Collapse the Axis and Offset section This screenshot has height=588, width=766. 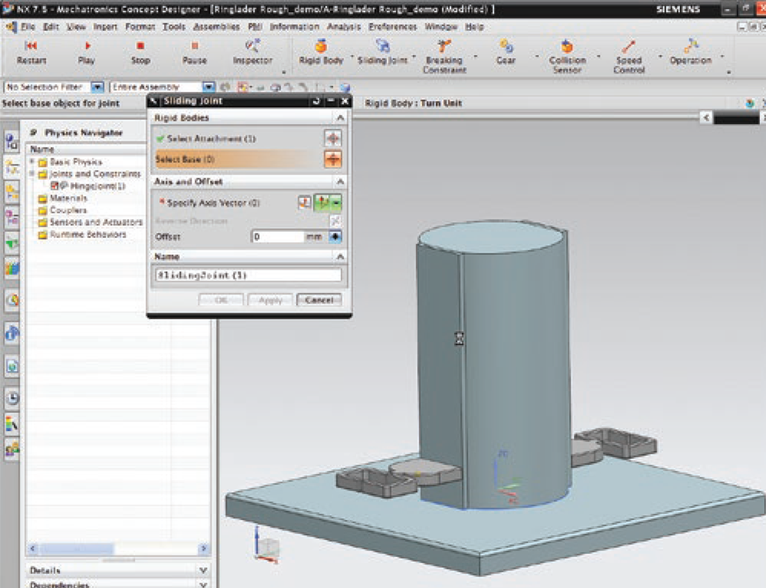[340, 182]
